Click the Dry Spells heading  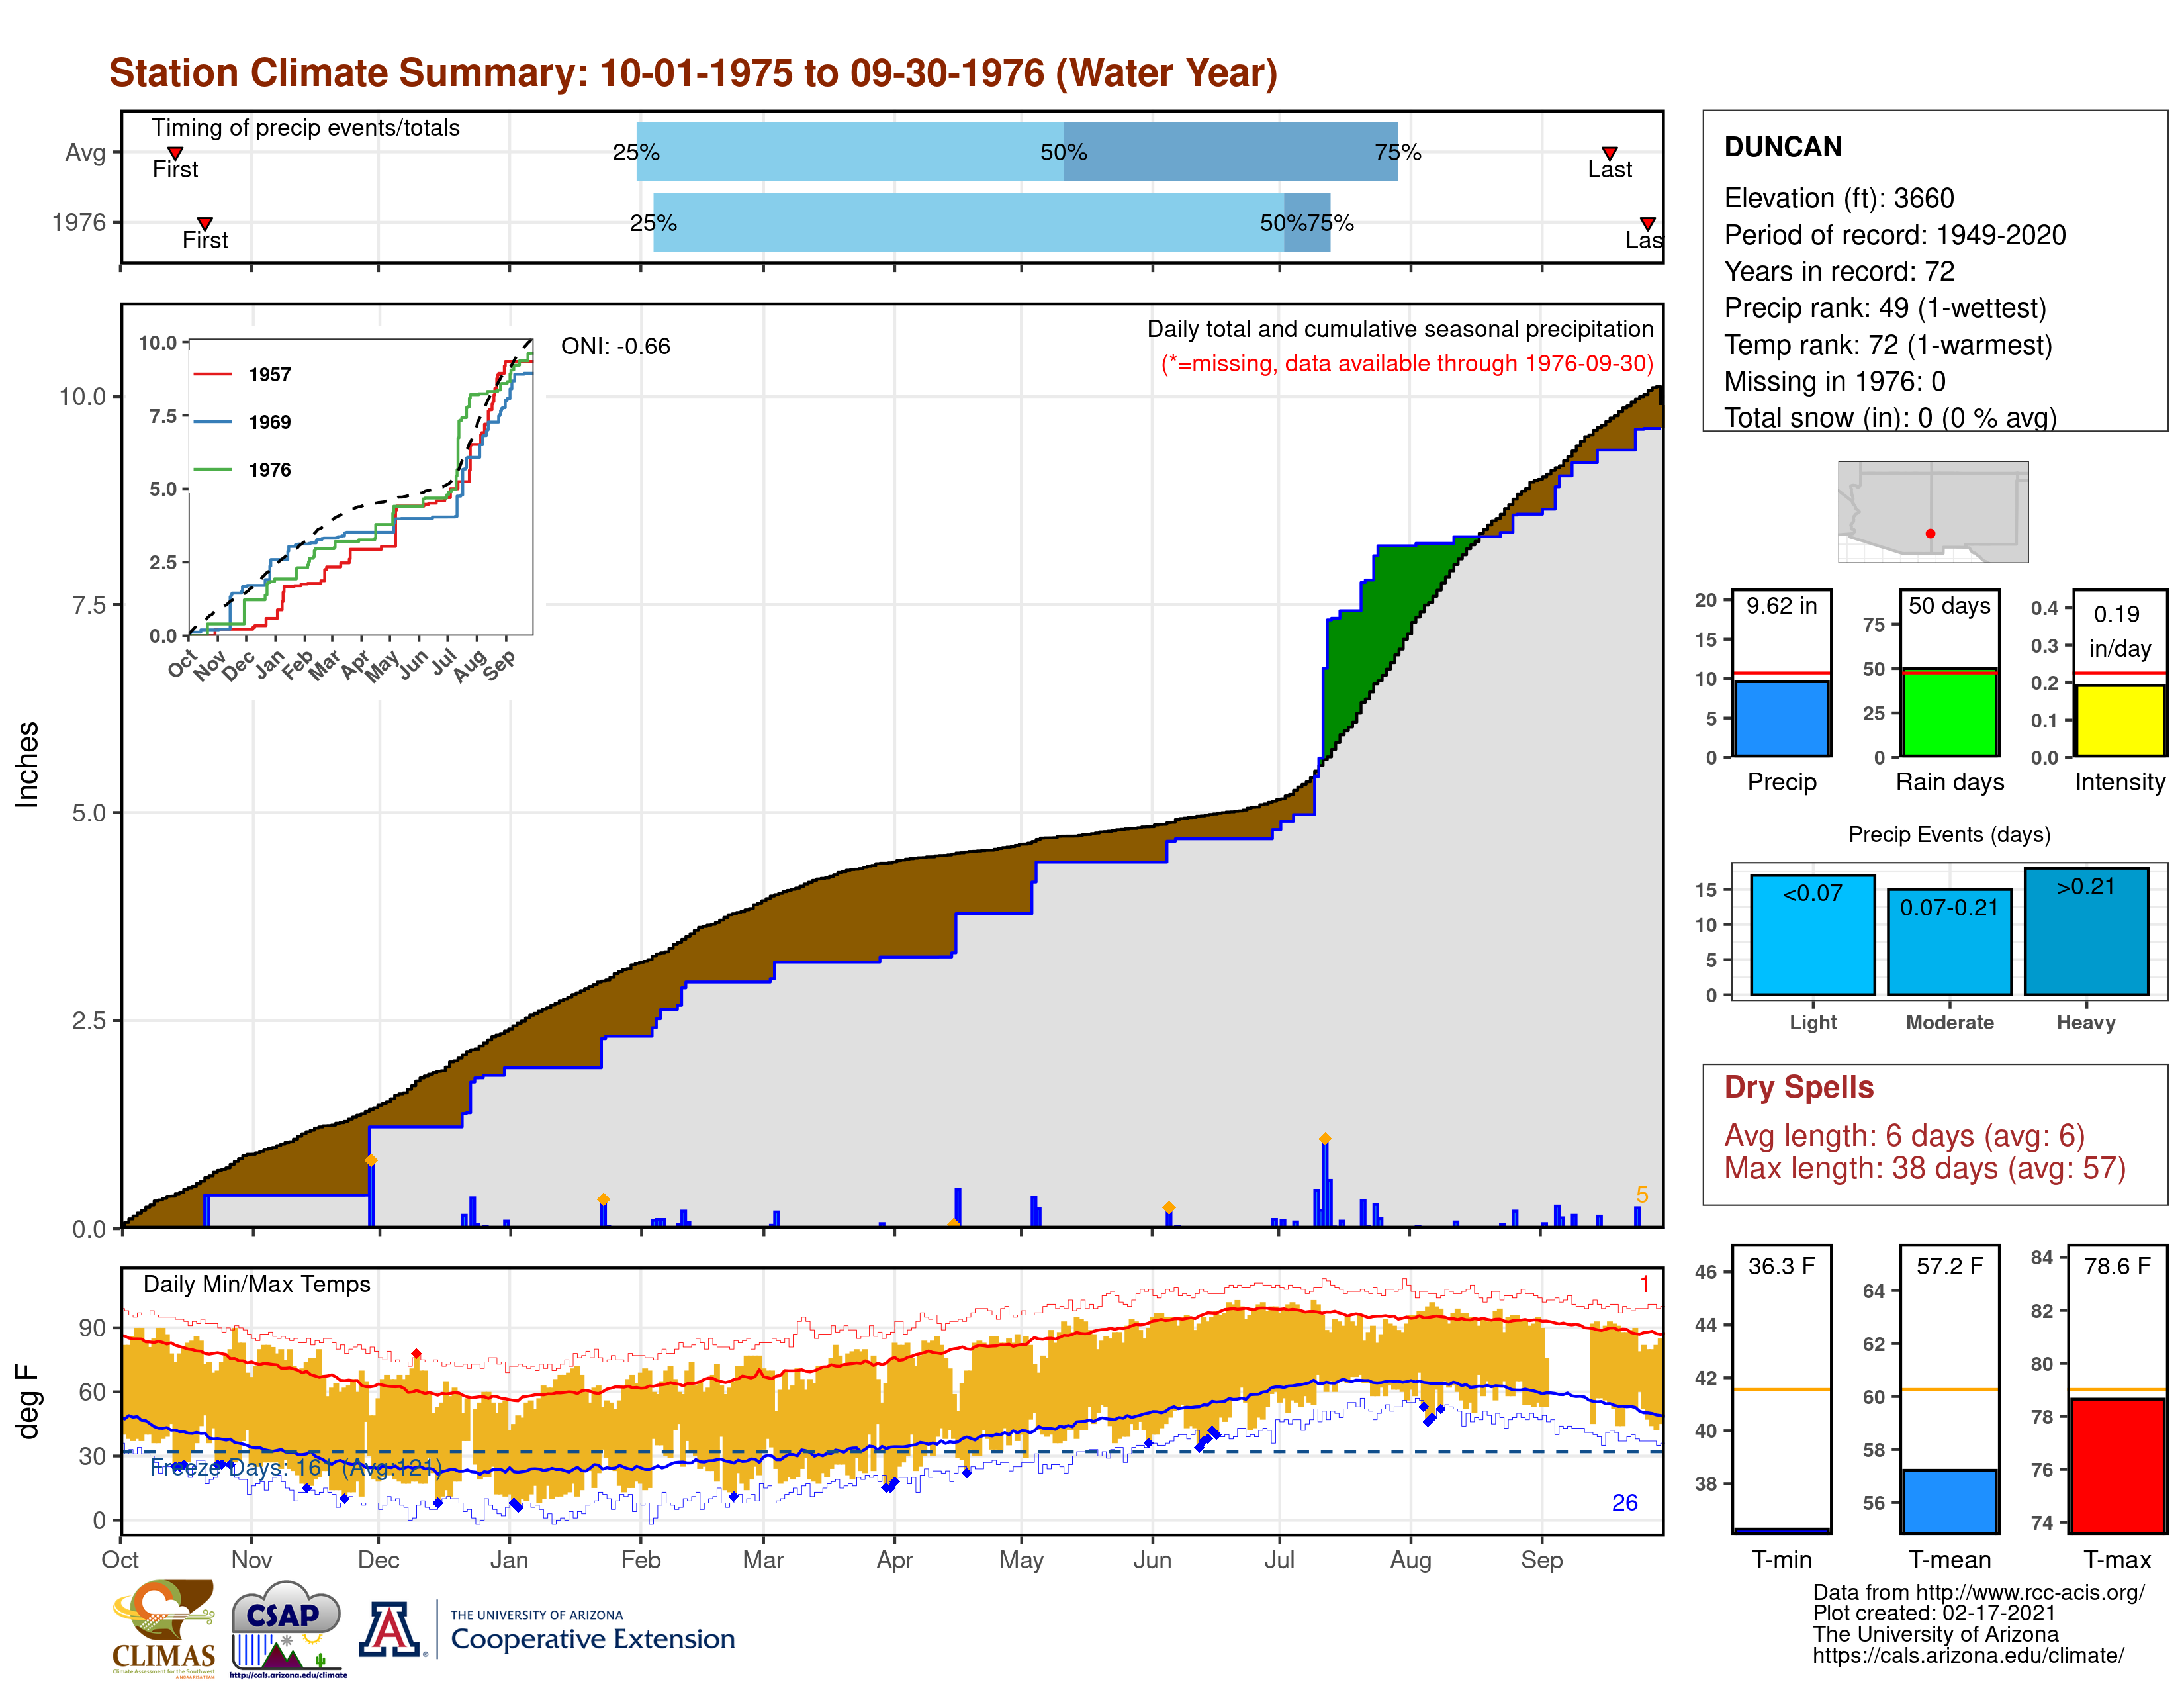coord(1798,1087)
